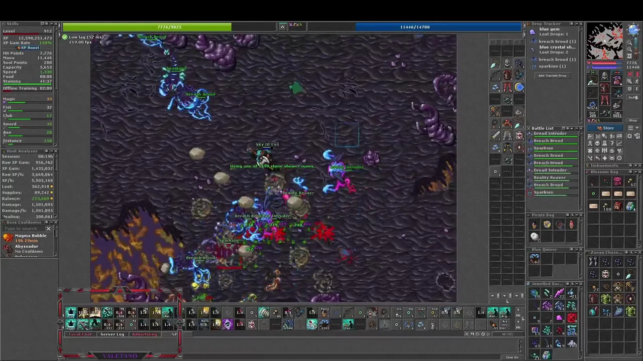Open the Advertising chat tab
The width and height of the screenshot is (643, 361).
145,334
